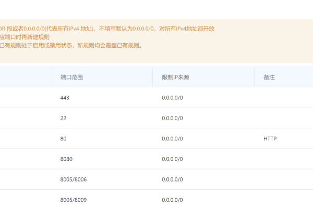Viewport: 313px width, 208px height.
Task: Click IP source 0.0.0.0/0 in port 22 row
Action: pyautogui.click(x=172, y=118)
